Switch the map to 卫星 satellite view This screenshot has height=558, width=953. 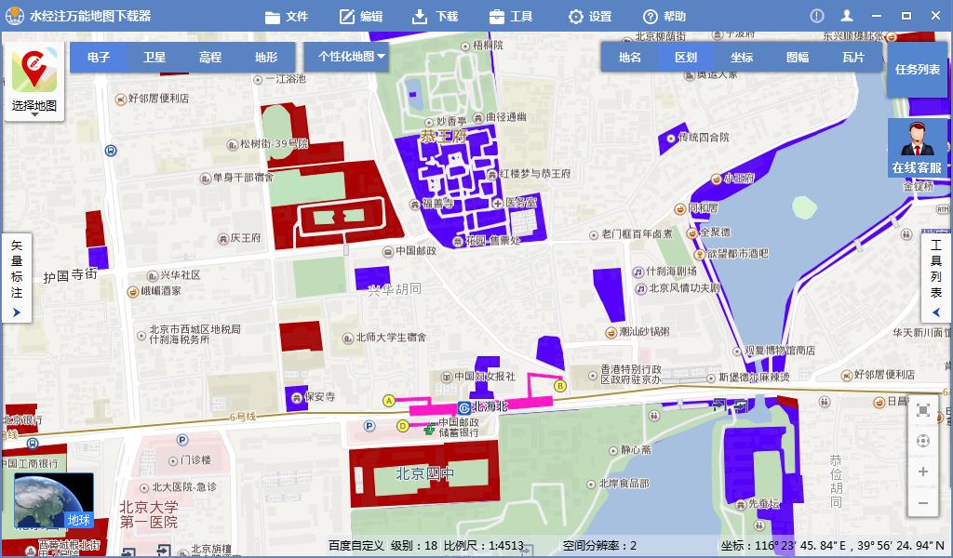154,57
